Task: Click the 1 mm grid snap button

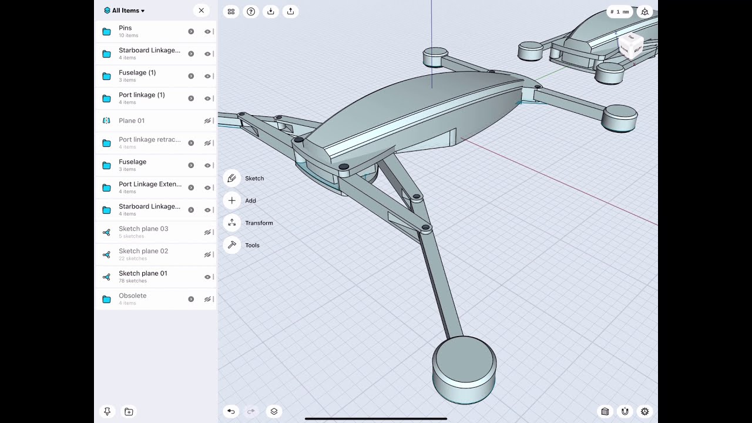Action: click(620, 12)
